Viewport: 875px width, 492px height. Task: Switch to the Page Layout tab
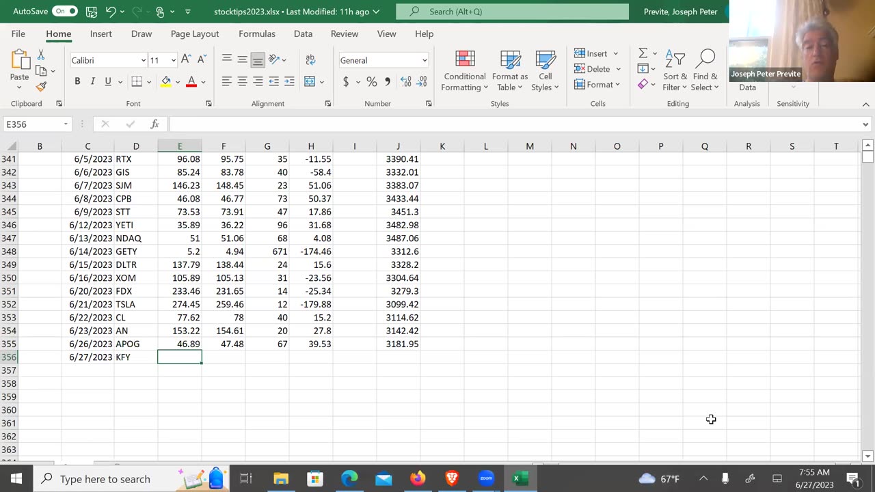point(195,33)
